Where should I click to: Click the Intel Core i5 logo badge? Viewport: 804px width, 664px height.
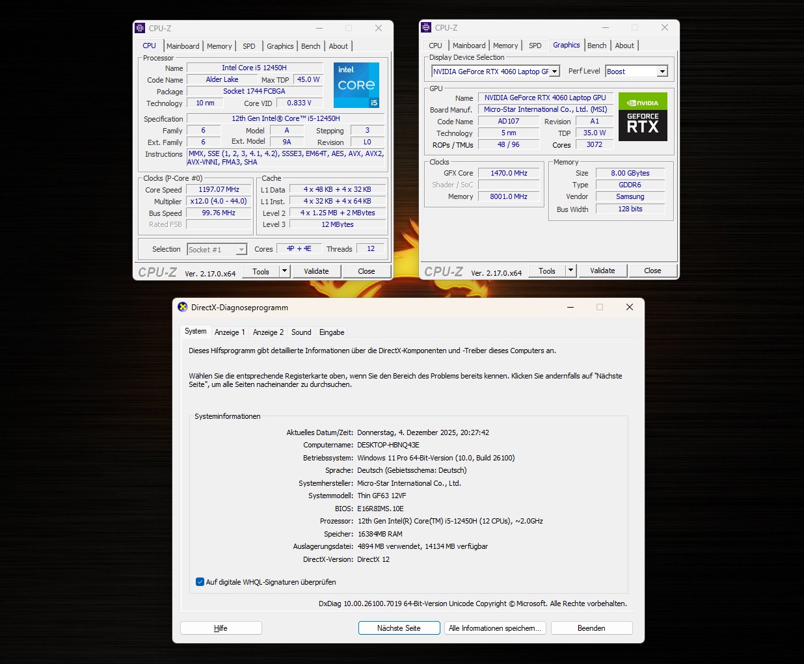(x=356, y=85)
